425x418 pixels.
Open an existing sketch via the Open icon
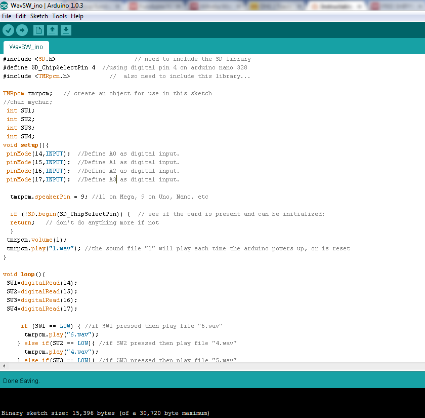(52, 30)
